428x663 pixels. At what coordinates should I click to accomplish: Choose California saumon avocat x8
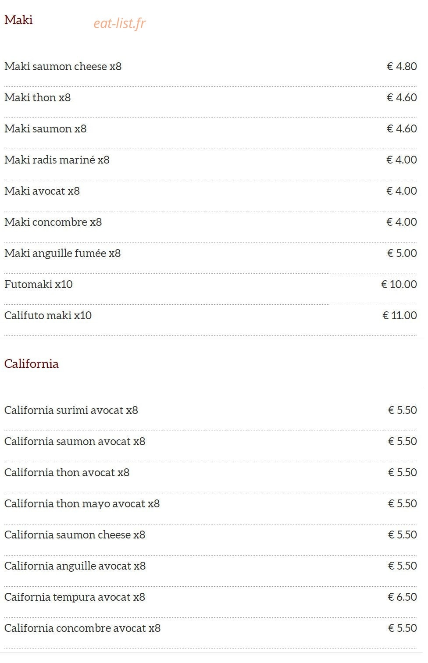point(75,441)
